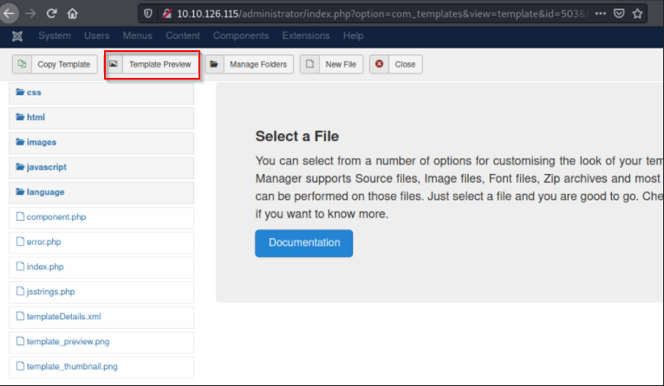
Task: Bookmark this page with the star icon
Action: click(638, 14)
